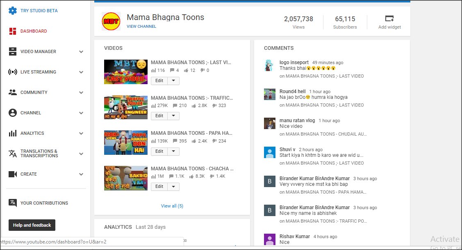Click manu ratan vlog avatar

click(x=270, y=123)
